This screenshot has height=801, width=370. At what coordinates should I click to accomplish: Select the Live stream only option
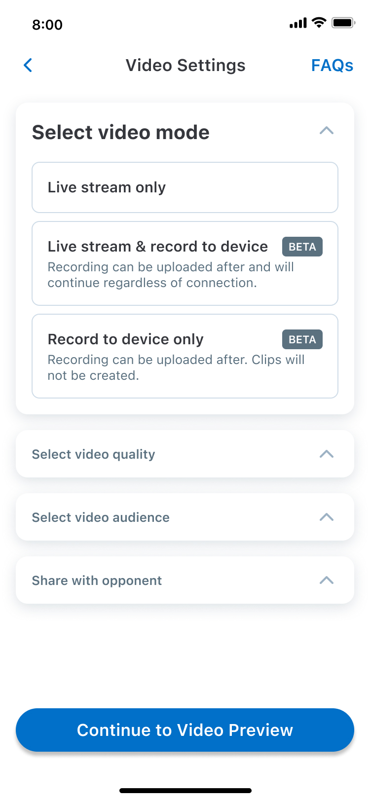tap(185, 187)
